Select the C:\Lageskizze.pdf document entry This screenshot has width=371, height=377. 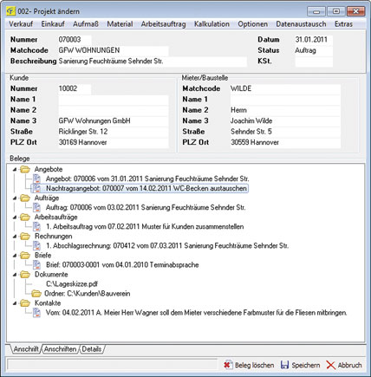72,284
